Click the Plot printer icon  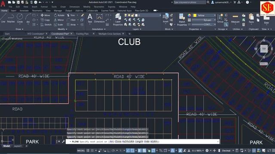click(x=36, y=2)
